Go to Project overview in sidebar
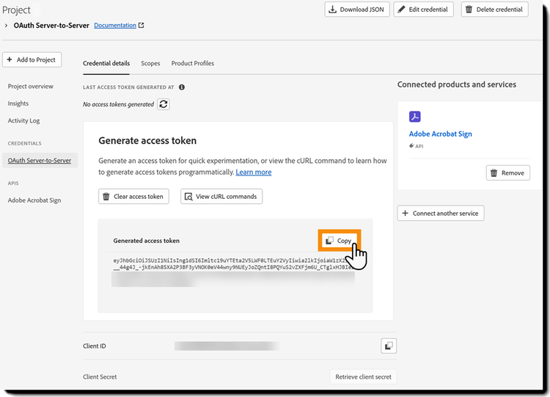 [31, 87]
